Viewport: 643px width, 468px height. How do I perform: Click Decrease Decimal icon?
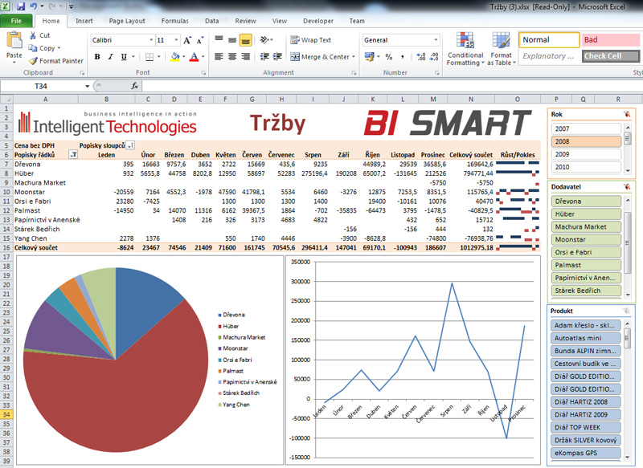pyautogui.click(x=434, y=57)
